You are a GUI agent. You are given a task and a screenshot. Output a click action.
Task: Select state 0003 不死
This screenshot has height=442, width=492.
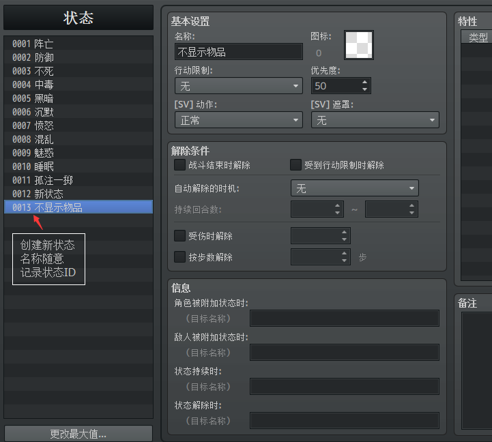pos(78,71)
